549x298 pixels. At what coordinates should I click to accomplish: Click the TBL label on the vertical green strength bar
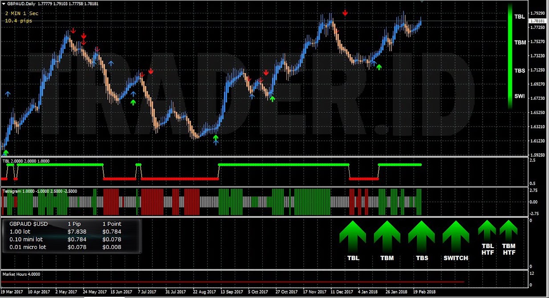520,16
